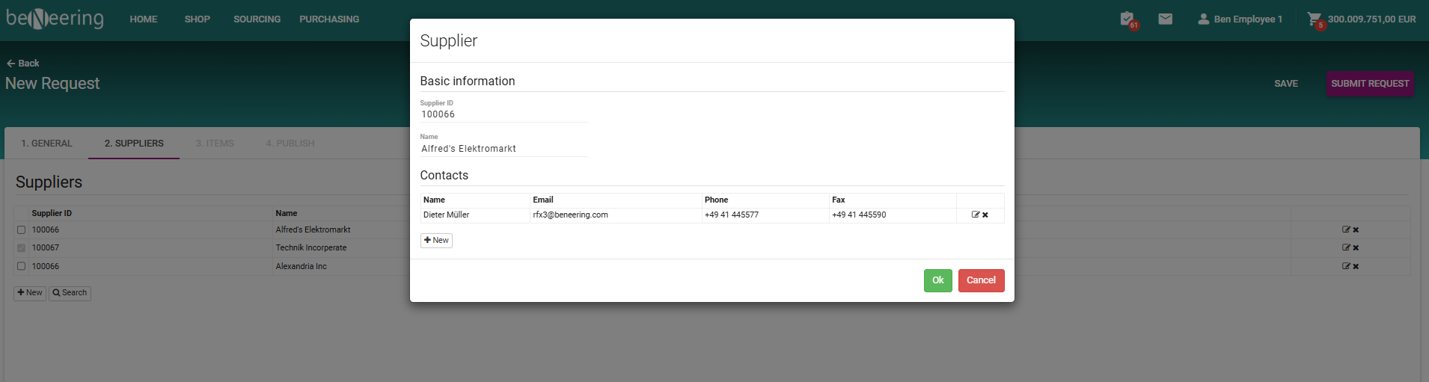
Task: Check the box for Alfred's Elektromarkt supplier
Action: pyautogui.click(x=21, y=230)
